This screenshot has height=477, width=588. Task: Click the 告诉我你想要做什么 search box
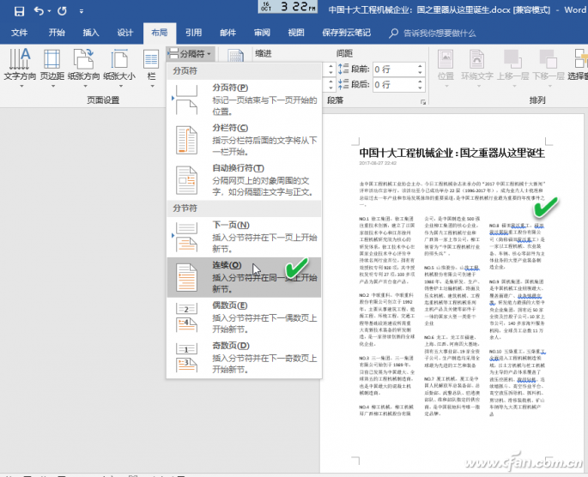pos(439,33)
